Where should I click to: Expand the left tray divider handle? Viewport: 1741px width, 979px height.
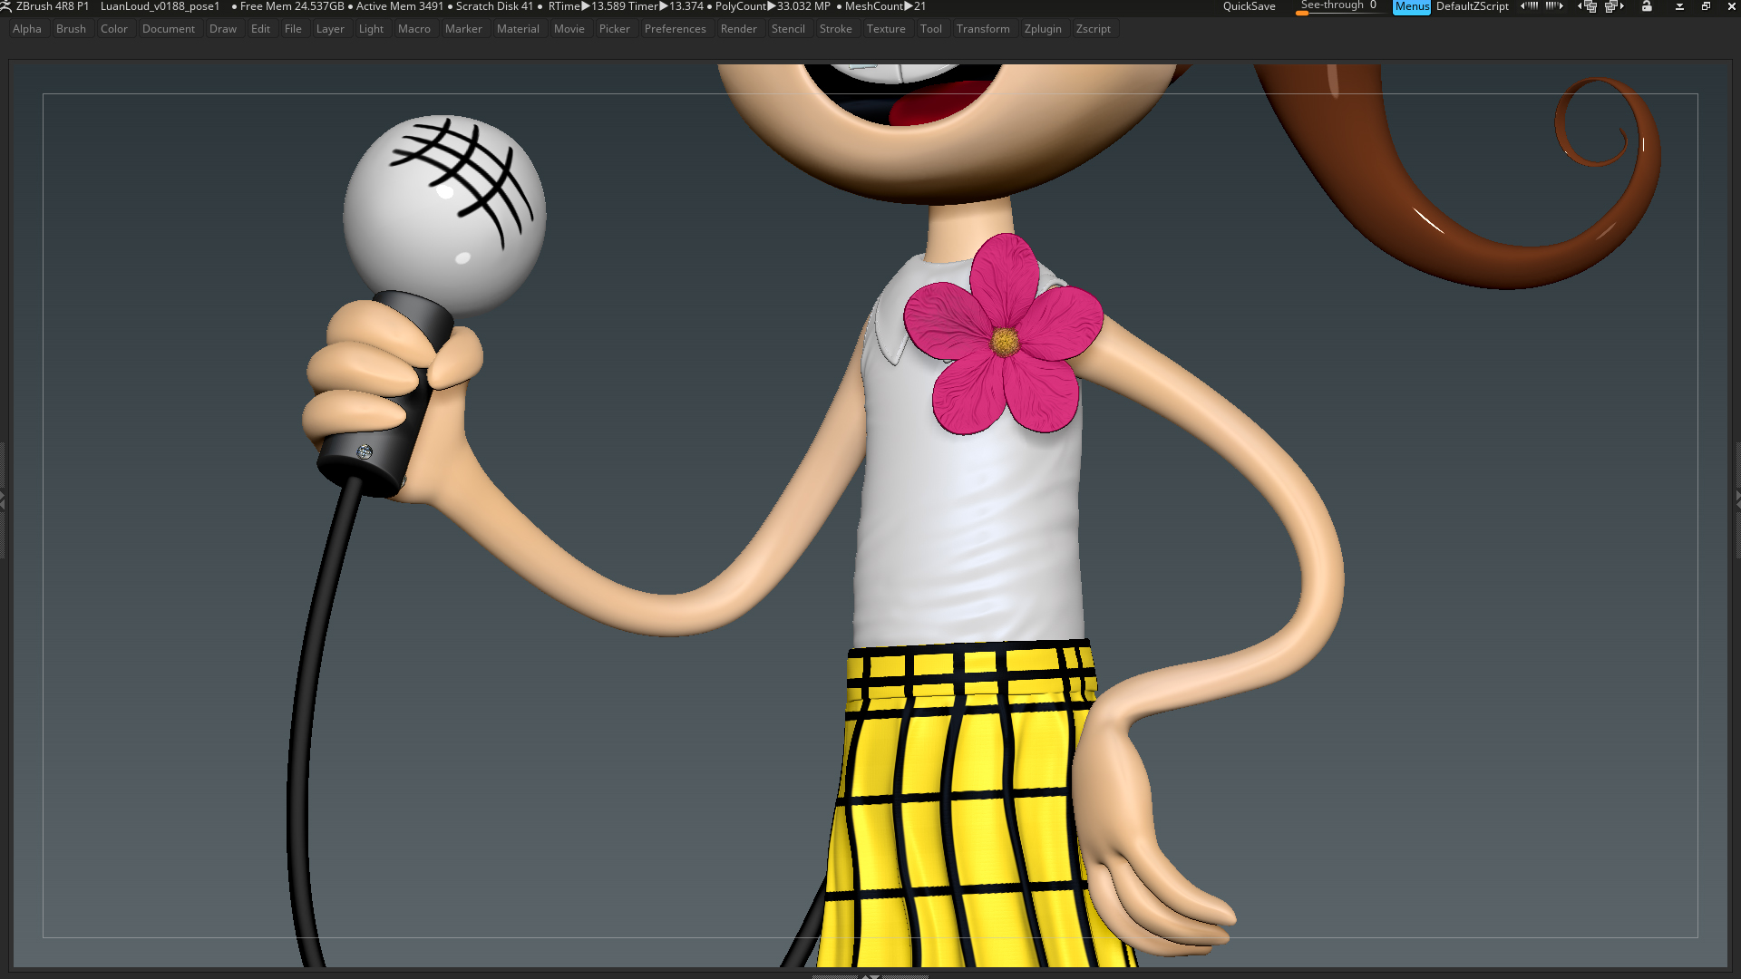click(x=3, y=499)
